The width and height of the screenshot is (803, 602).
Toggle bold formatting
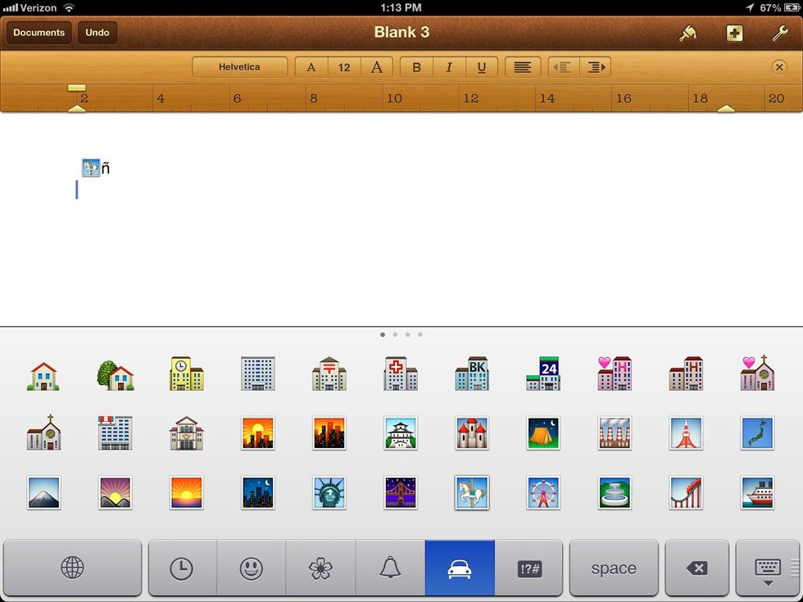416,67
